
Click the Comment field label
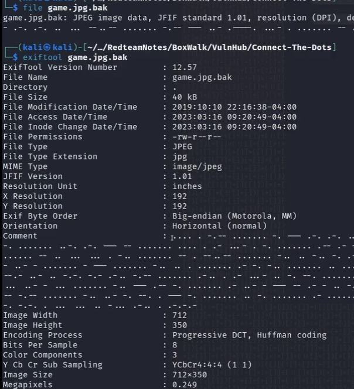click(20, 236)
